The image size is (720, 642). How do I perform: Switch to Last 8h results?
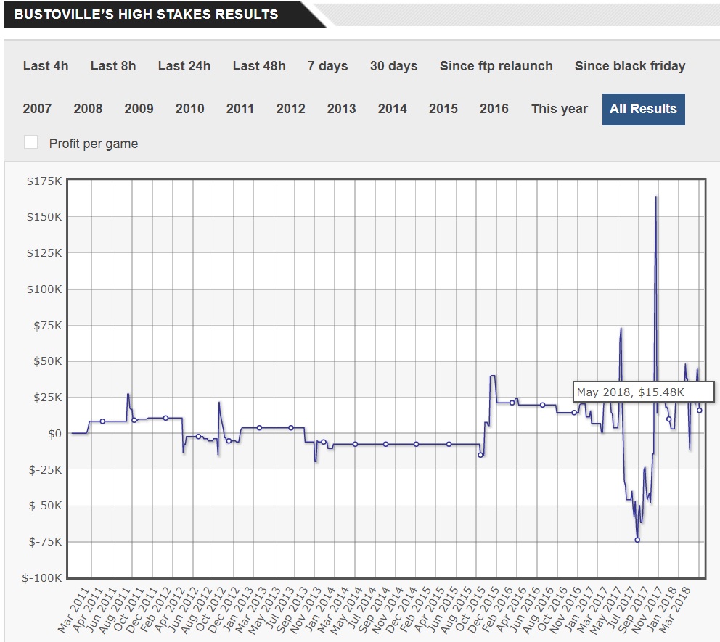click(113, 66)
